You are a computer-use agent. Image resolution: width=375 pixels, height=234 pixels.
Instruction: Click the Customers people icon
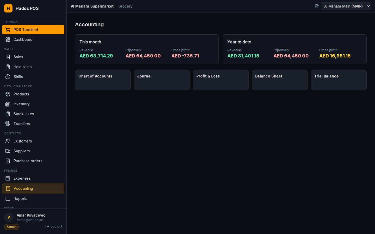click(8, 141)
